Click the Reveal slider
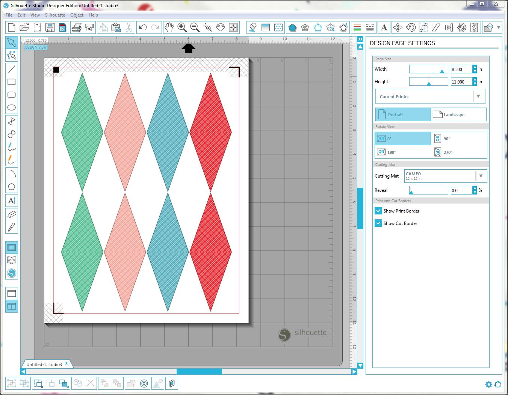The image size is (508, 395). pyautogui.click(x=428, y=190)
